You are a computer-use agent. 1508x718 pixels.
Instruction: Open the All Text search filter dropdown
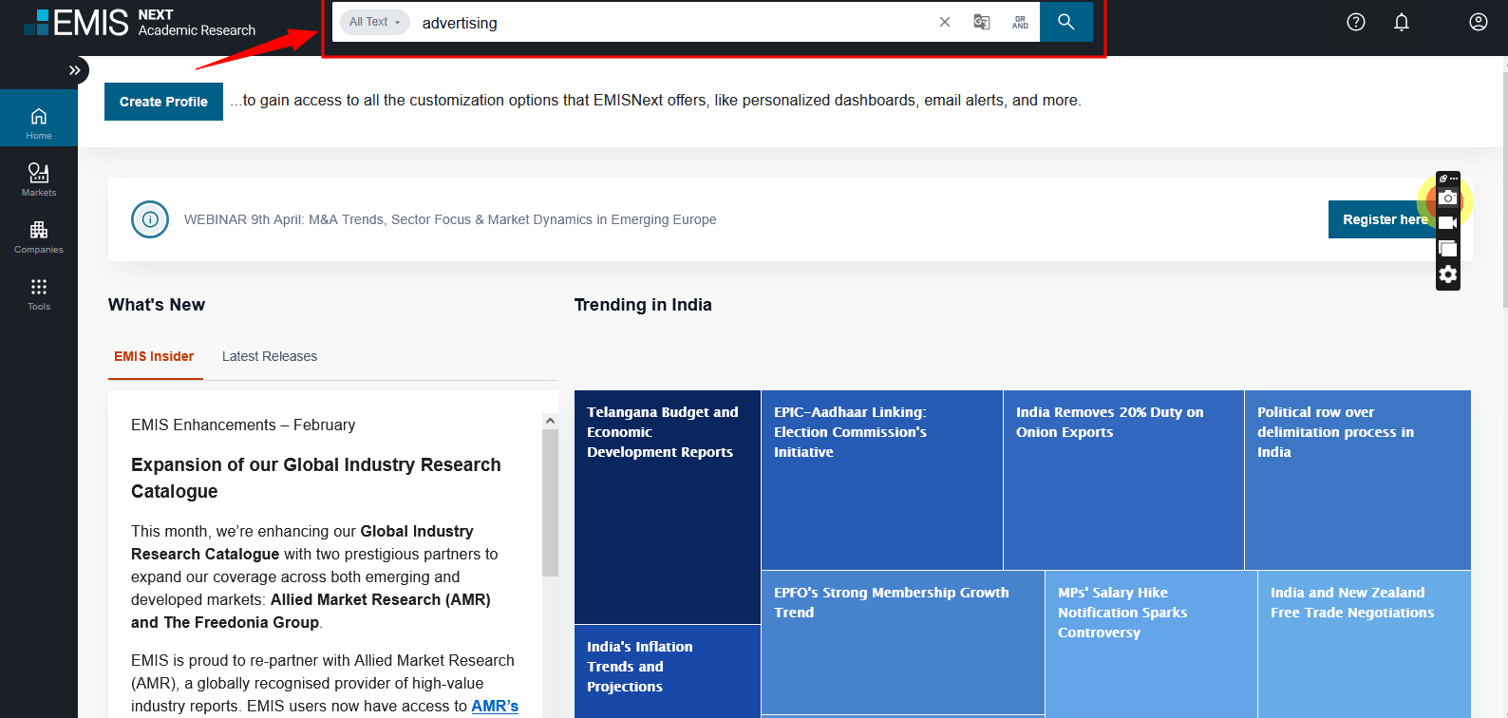coord(374,22)
